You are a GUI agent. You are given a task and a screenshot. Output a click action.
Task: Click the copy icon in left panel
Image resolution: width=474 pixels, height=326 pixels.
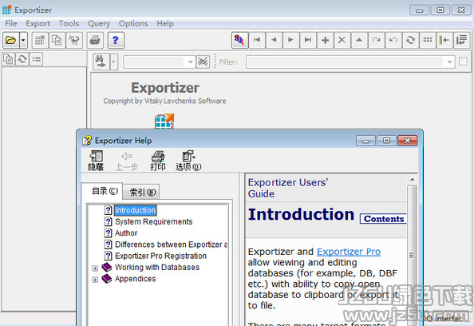coord(8,59)
